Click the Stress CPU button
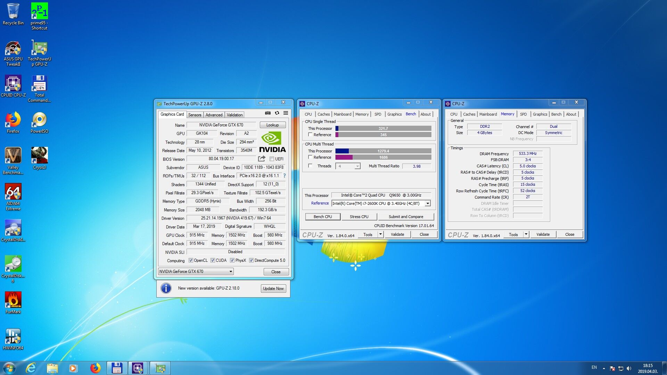The image size is (667, 375). tap(359, 217)
